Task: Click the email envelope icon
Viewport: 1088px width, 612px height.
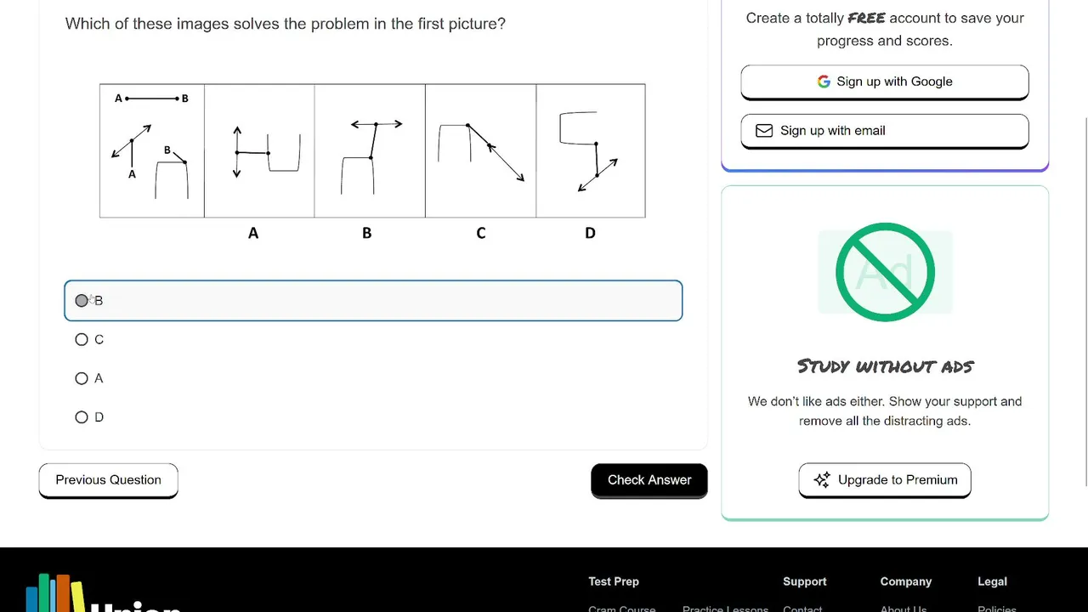Action: point(764,131)
